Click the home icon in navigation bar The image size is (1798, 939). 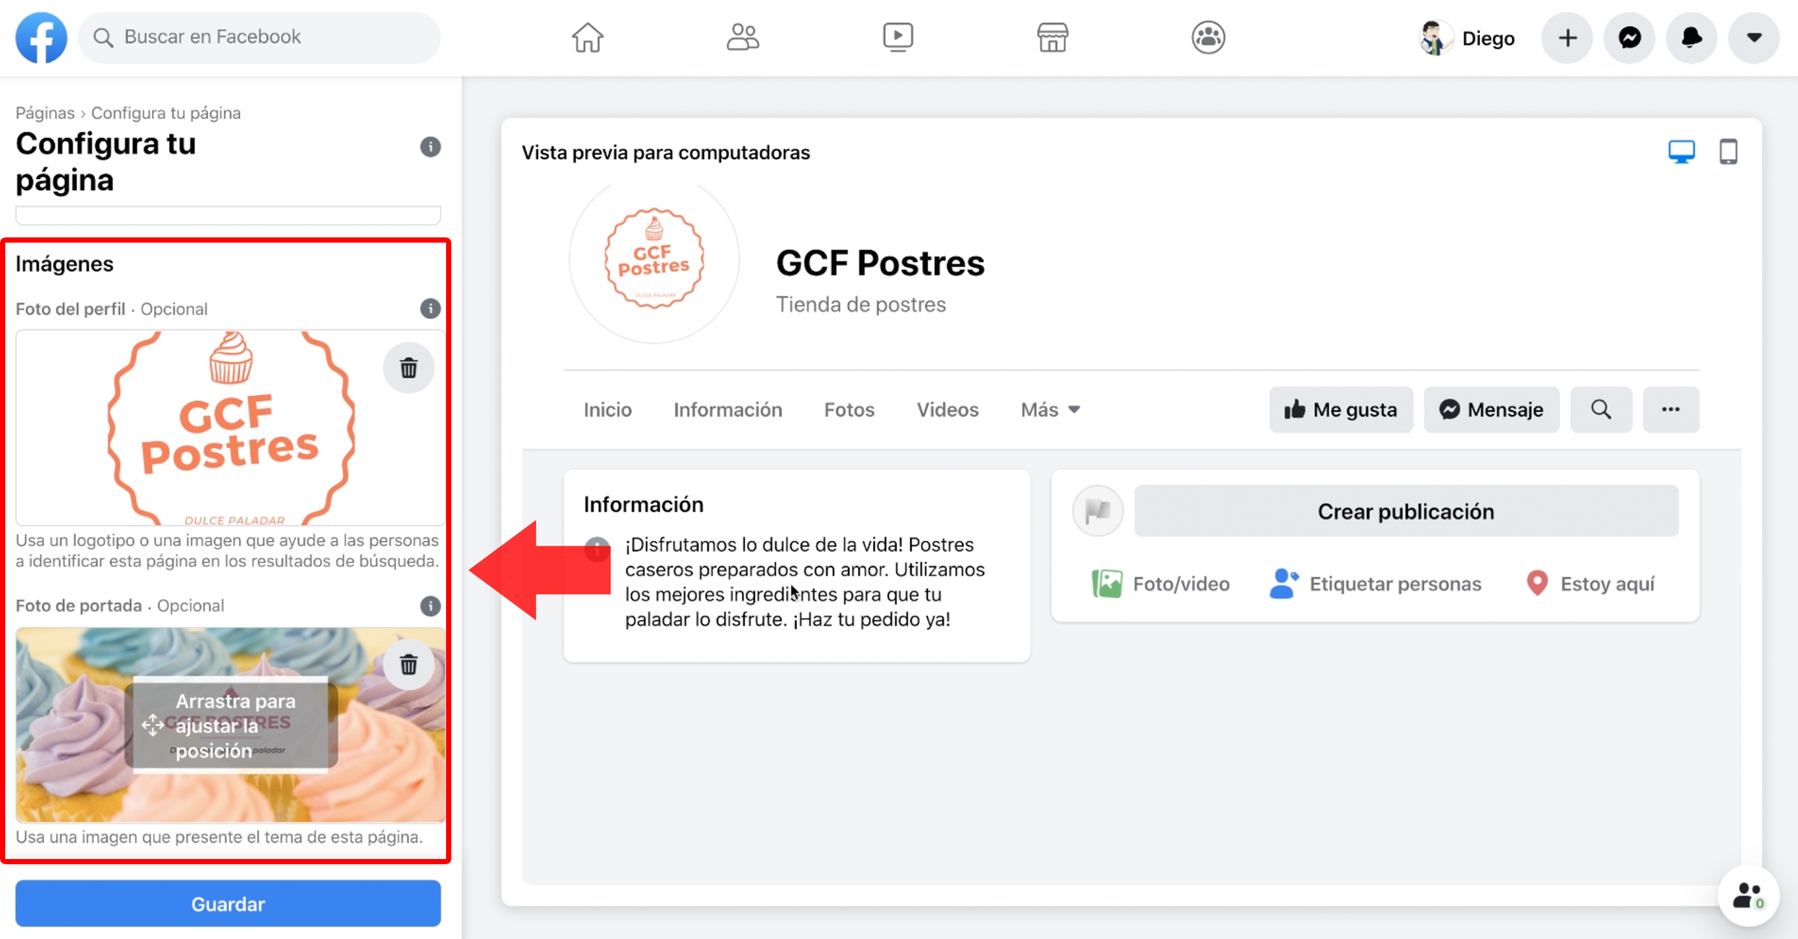pos(584,39)
